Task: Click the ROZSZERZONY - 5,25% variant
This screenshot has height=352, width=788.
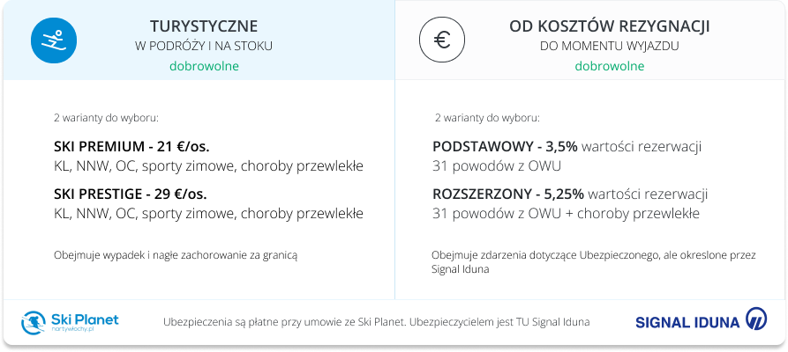Action: pos(508,194)
